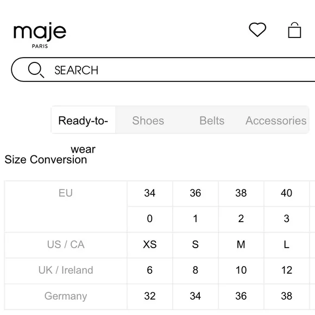This screenshot has height=315, width=315.
Task: Click the Size Conversion heading
Action: 46,160
